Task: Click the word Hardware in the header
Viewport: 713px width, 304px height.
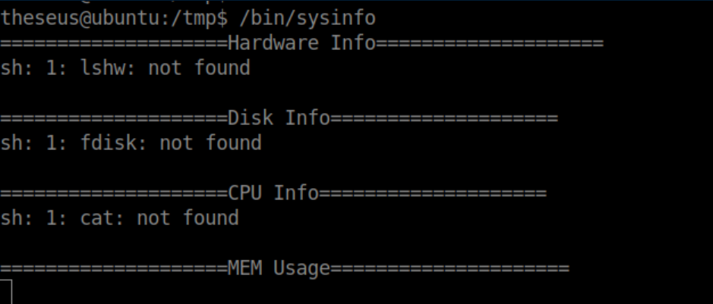Action: pyautogui.click(x=273, y=42)
